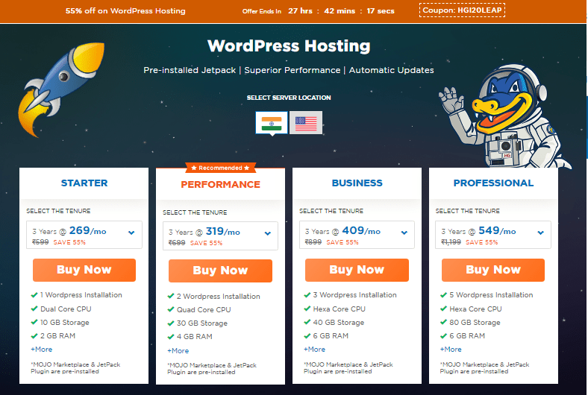Buy Now for the Performance plan
Image resolution: width=588 pixels, height=395 pixels.
point(221,271)
